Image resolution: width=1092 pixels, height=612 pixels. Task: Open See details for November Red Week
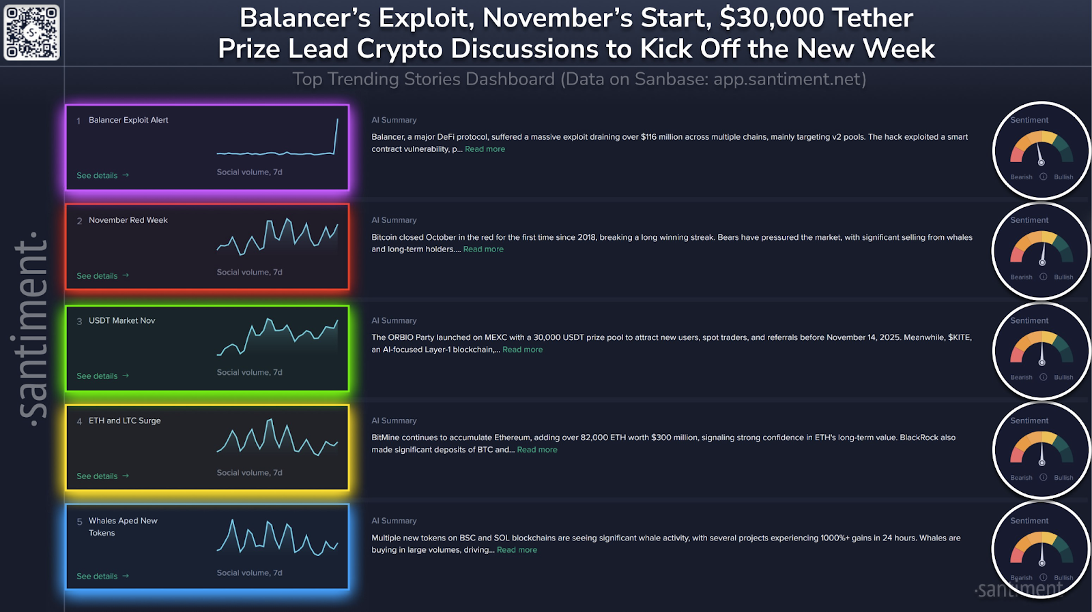pos(101,275)
